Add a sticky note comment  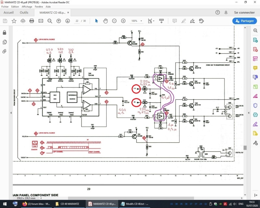tap(175, 21)
